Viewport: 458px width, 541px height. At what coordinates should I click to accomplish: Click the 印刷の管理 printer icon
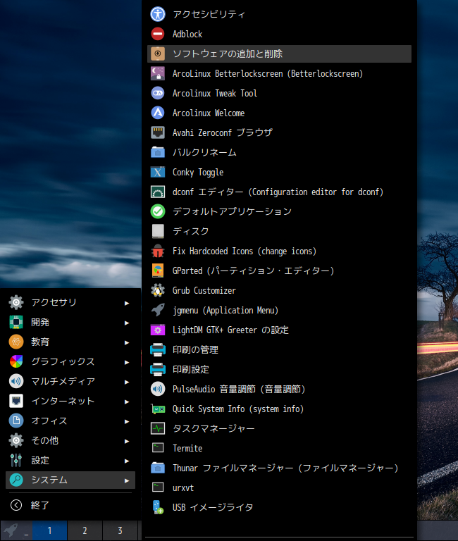tap(158, 350)
